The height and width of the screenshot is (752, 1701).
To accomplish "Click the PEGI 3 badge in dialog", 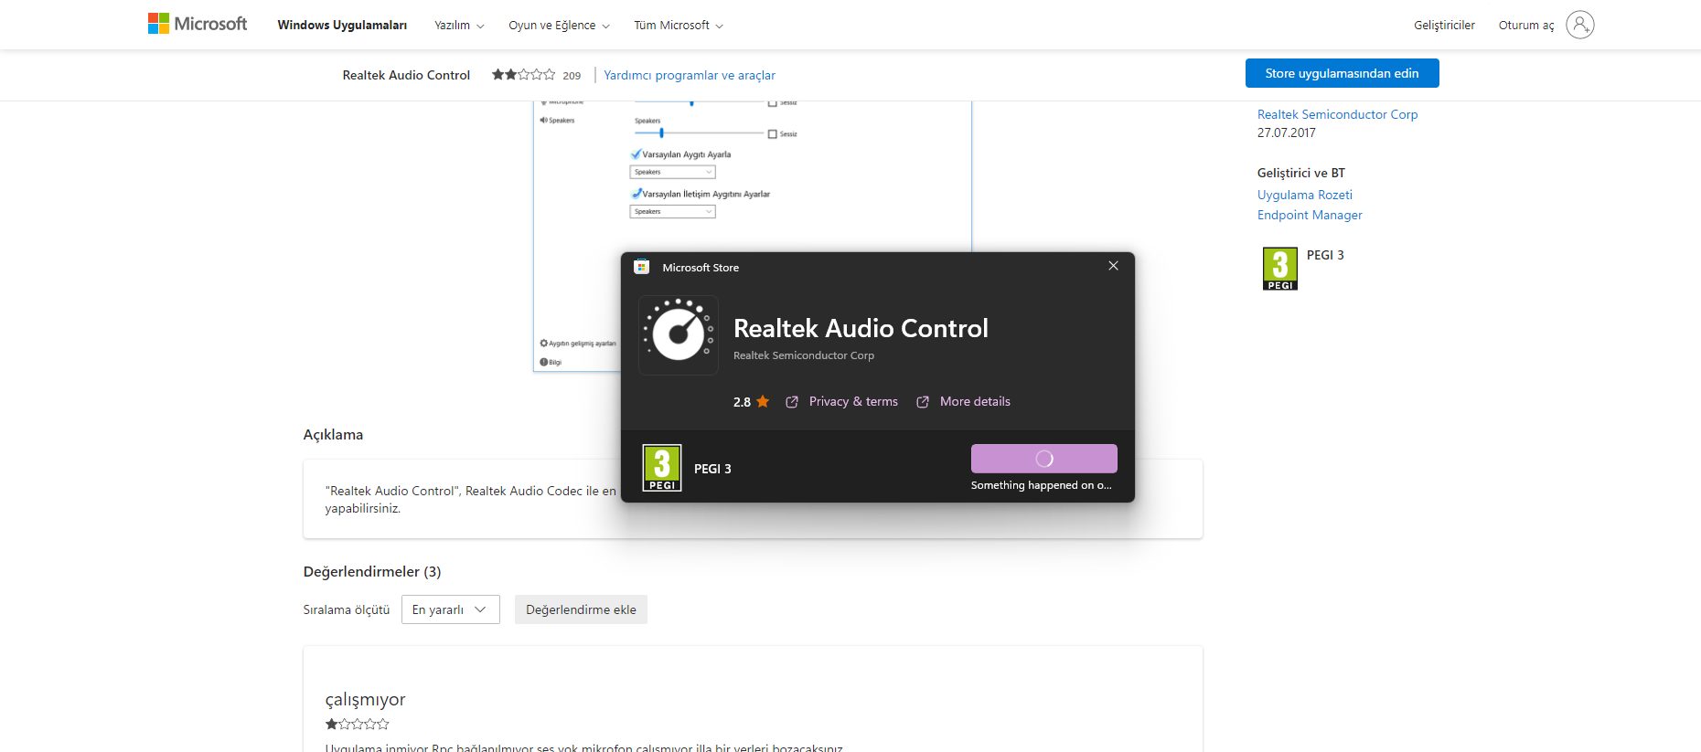I will (x=662, y=468).
